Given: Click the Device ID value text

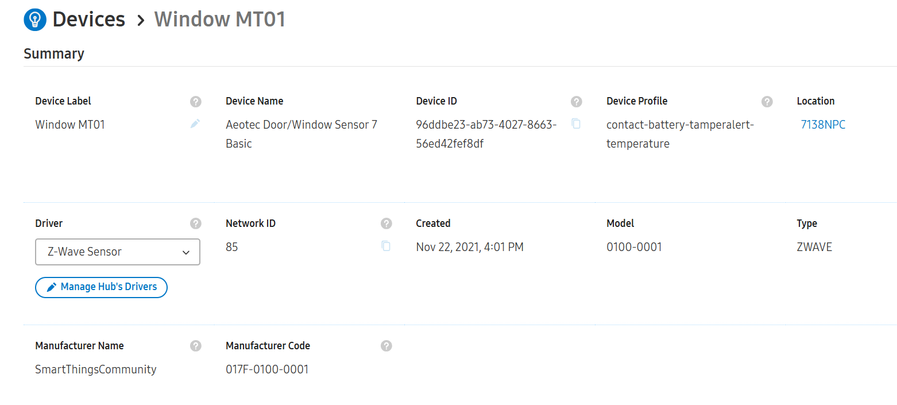Looking at the screenshot, I should click(486, 134).
